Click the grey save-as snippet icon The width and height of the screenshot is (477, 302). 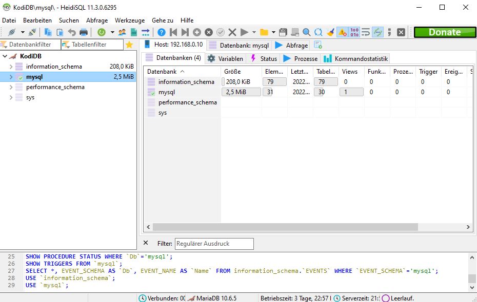(295, 32)
